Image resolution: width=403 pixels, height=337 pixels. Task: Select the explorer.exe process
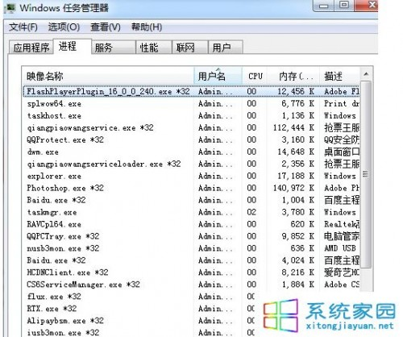(192, 176)
